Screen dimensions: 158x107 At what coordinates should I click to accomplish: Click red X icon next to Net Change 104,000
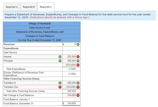[x=78, y=95]
